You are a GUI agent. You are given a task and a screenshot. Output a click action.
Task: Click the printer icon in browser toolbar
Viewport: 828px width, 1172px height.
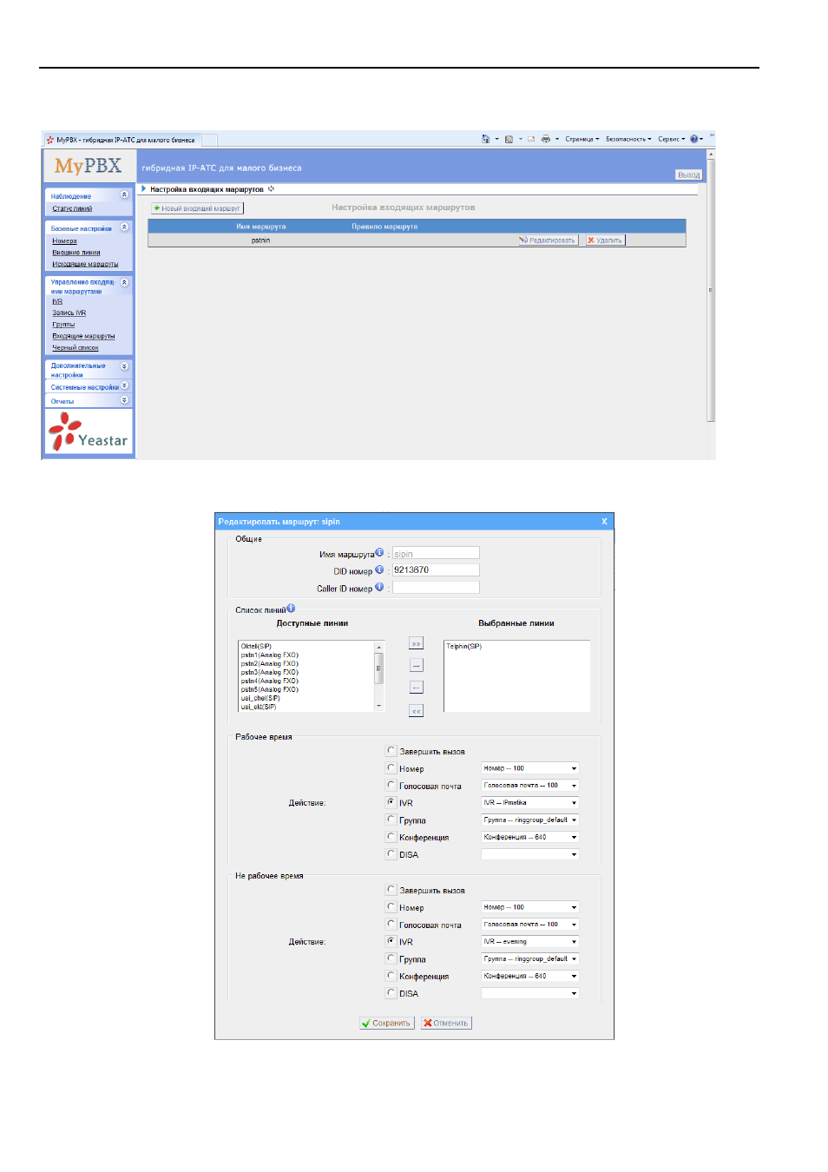[x=545, y=139]
